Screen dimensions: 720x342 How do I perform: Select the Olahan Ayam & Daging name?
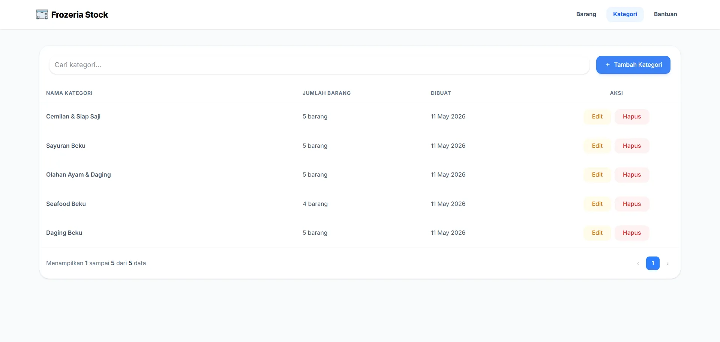coord(78,175)
